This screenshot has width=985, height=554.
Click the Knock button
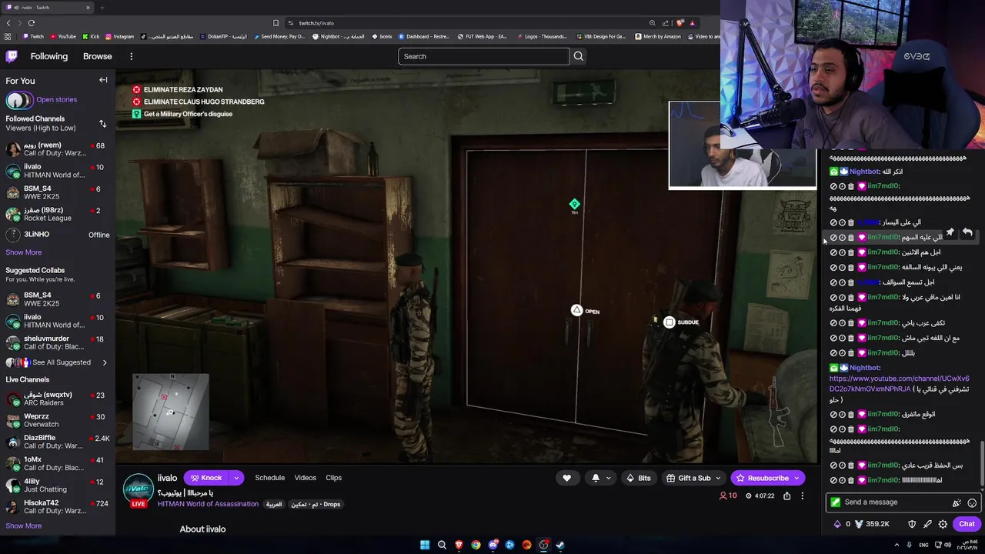[x=206, y=478]
